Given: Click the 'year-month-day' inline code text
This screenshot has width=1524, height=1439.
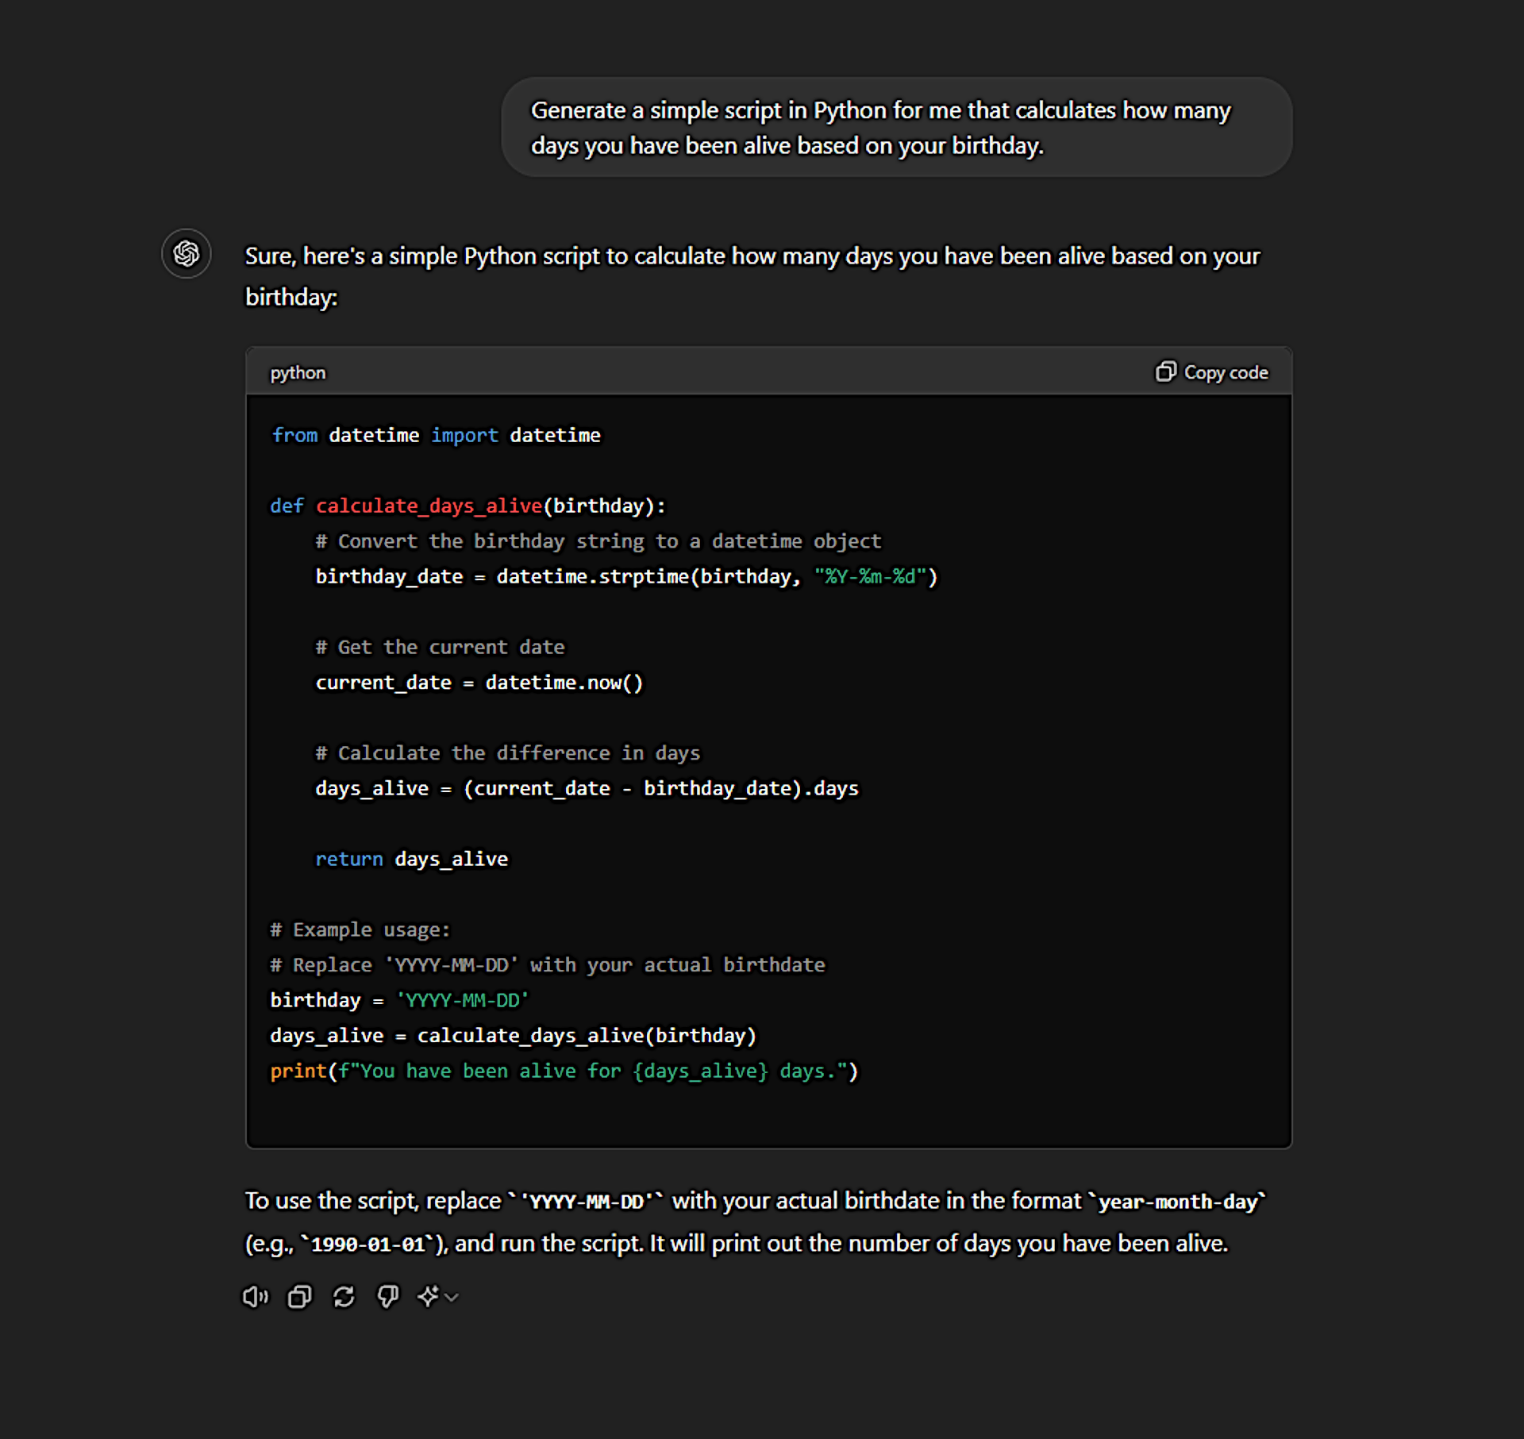Looking at the screenshot, I should pos(1177,1201).
